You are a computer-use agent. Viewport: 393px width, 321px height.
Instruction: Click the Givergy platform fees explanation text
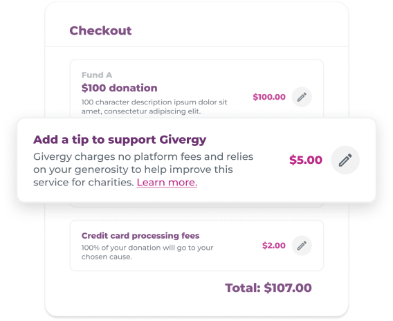(x=143, y=169)
